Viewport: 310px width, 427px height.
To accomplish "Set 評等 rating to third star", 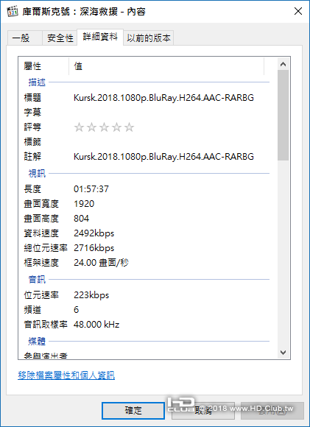I will coord(104,127).
